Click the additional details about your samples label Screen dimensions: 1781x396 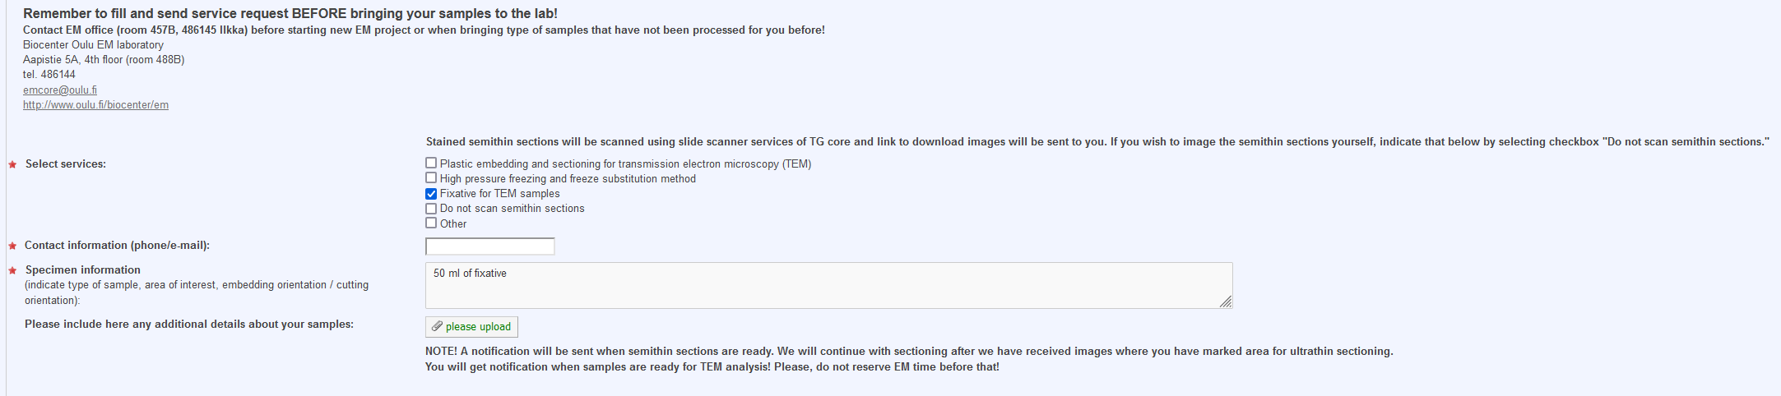tap(189, 325)
